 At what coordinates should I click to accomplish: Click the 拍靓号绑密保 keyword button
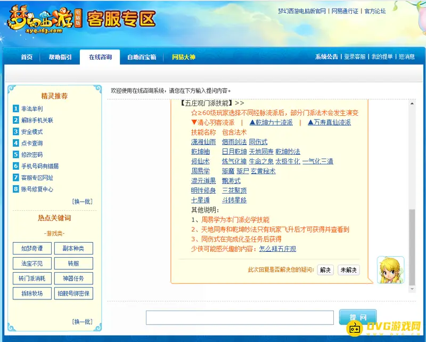tap(73, 293)
